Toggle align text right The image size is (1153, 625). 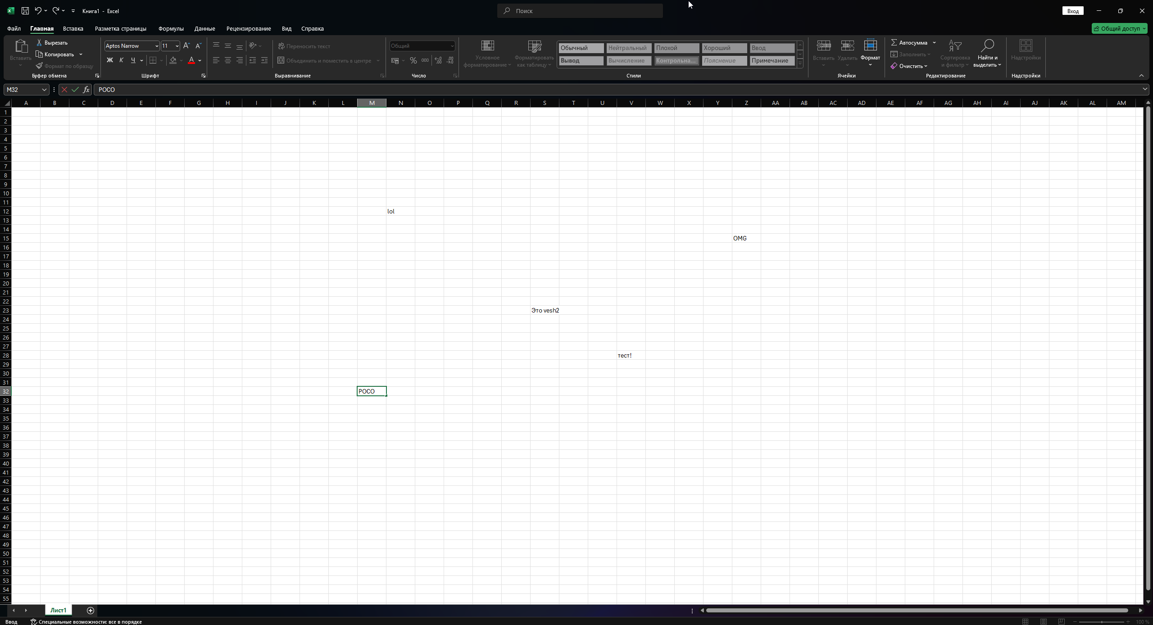click(x=240, y=60)
